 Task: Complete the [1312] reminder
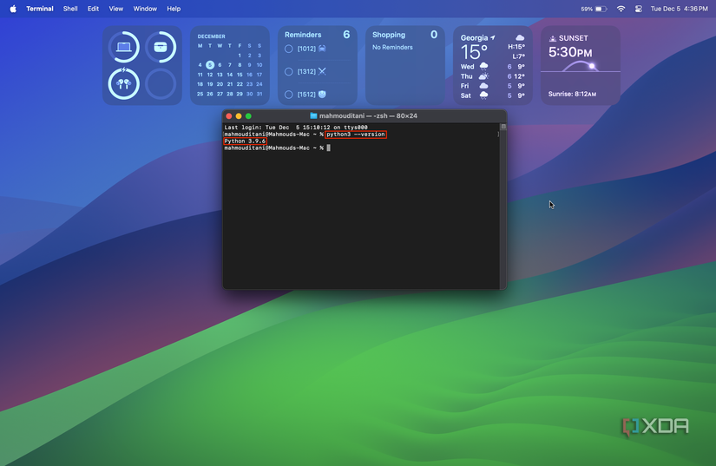pos(289,71)
